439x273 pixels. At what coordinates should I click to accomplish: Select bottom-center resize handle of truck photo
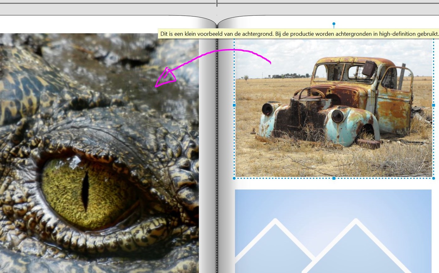tap(334, 178)
